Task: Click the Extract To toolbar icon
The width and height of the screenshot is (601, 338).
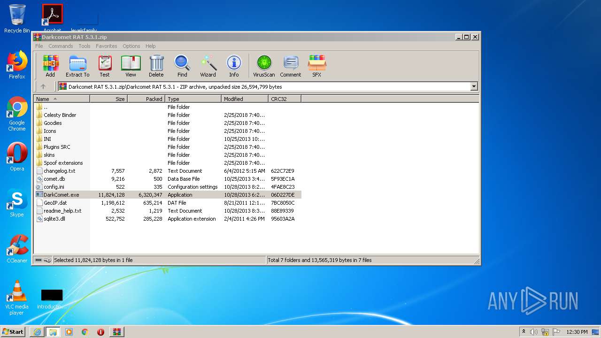Action: click(x=77, y=66)
